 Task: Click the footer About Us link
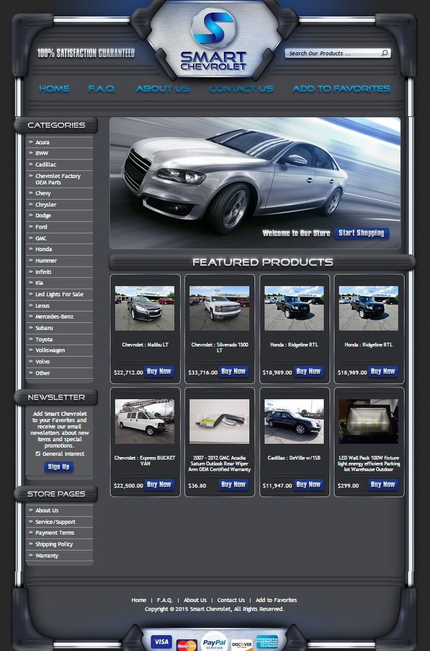(x=195, y=600)
